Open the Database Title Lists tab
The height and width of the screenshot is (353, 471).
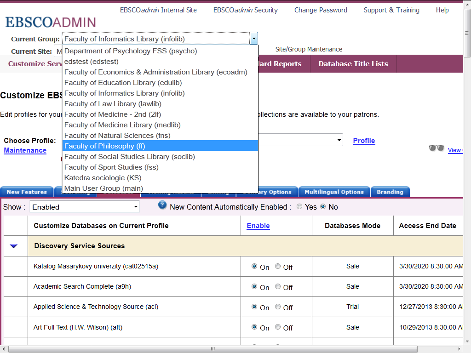coord(353,63)
